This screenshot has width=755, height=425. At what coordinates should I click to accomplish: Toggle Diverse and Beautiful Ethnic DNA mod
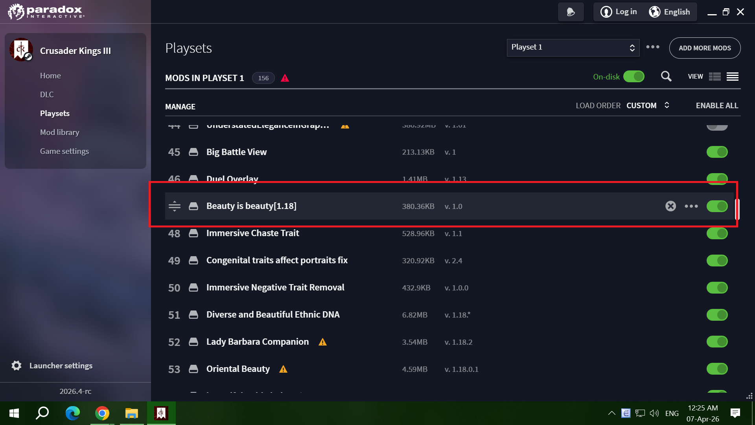click(717, 315)
